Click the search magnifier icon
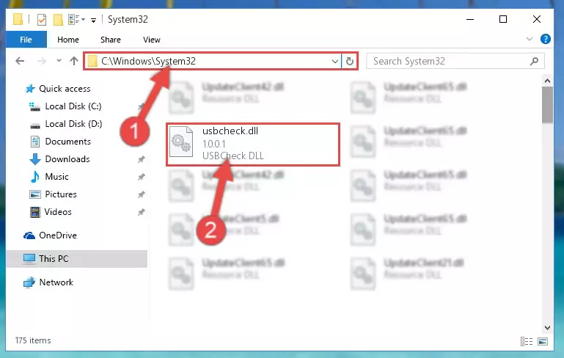 [534, 61]
